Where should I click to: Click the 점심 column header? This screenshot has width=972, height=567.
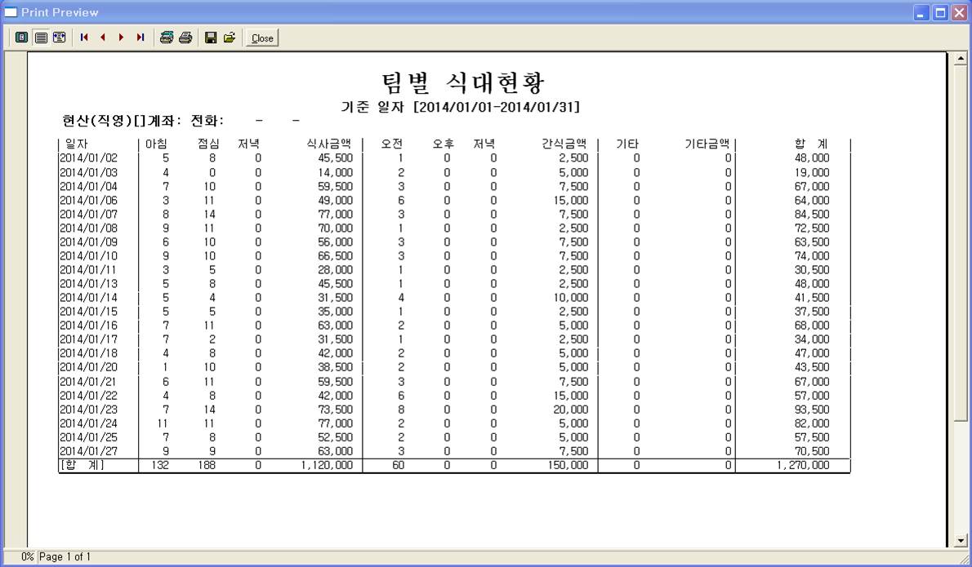pyautogui.click(x=208, y=144)
